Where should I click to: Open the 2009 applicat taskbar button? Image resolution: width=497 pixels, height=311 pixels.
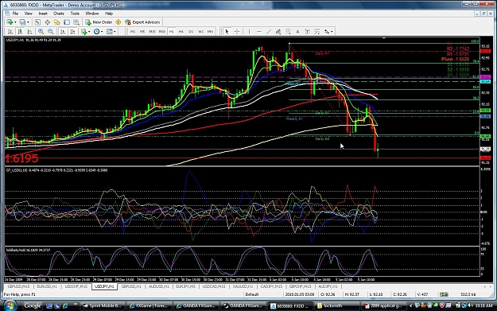click(x=384, y=306)
